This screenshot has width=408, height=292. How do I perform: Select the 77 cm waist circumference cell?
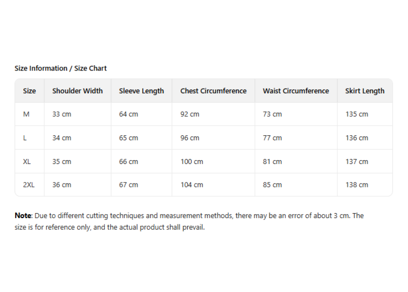[272, 138]
